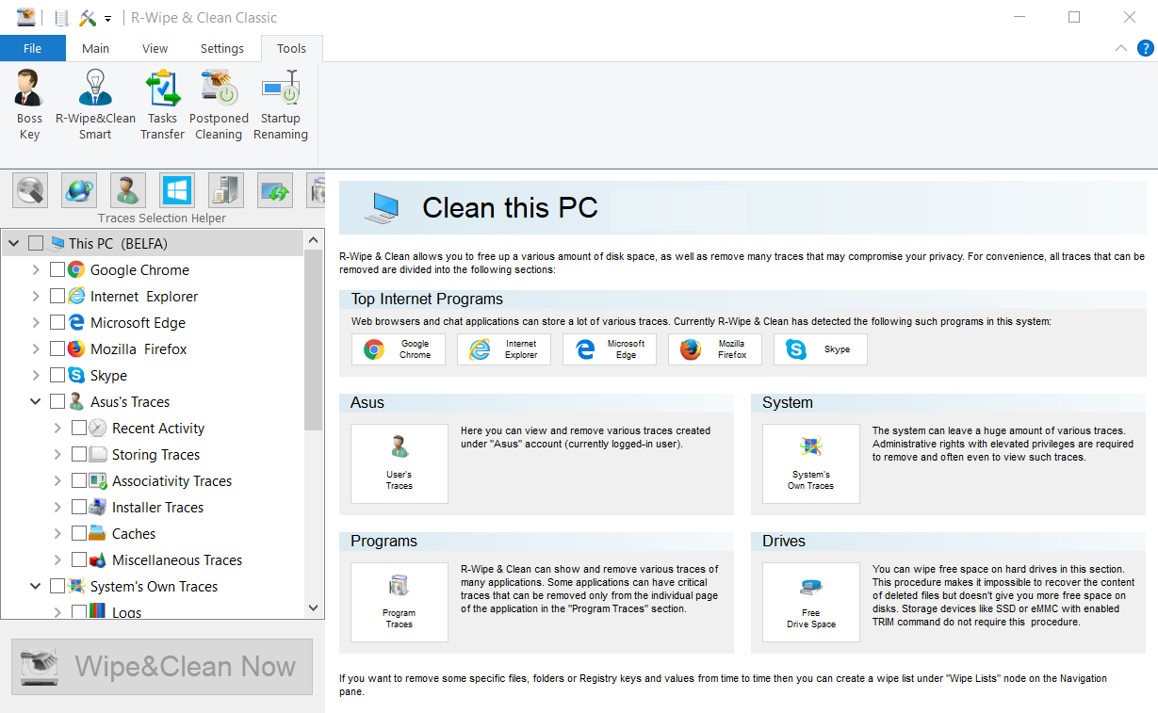Viewport: 1158px width, 713px height.
Task: Select the Tools ribbon tab
Action: click(291, 48)
